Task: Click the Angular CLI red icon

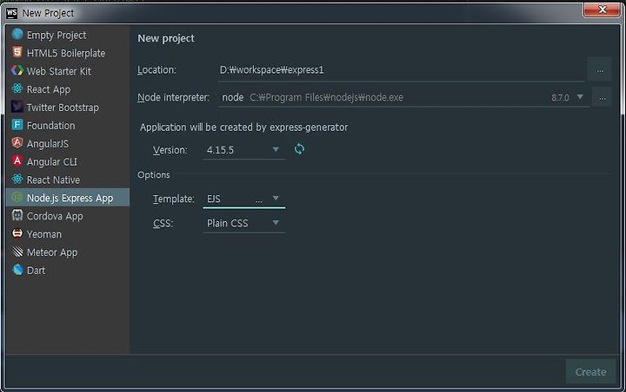Action: (x=17, y=161)
